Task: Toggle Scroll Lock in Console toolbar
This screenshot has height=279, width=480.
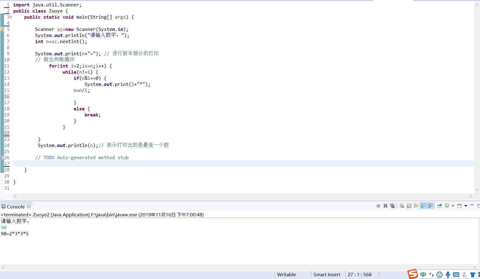Action: pyautogui.click(x=409, y=206)
